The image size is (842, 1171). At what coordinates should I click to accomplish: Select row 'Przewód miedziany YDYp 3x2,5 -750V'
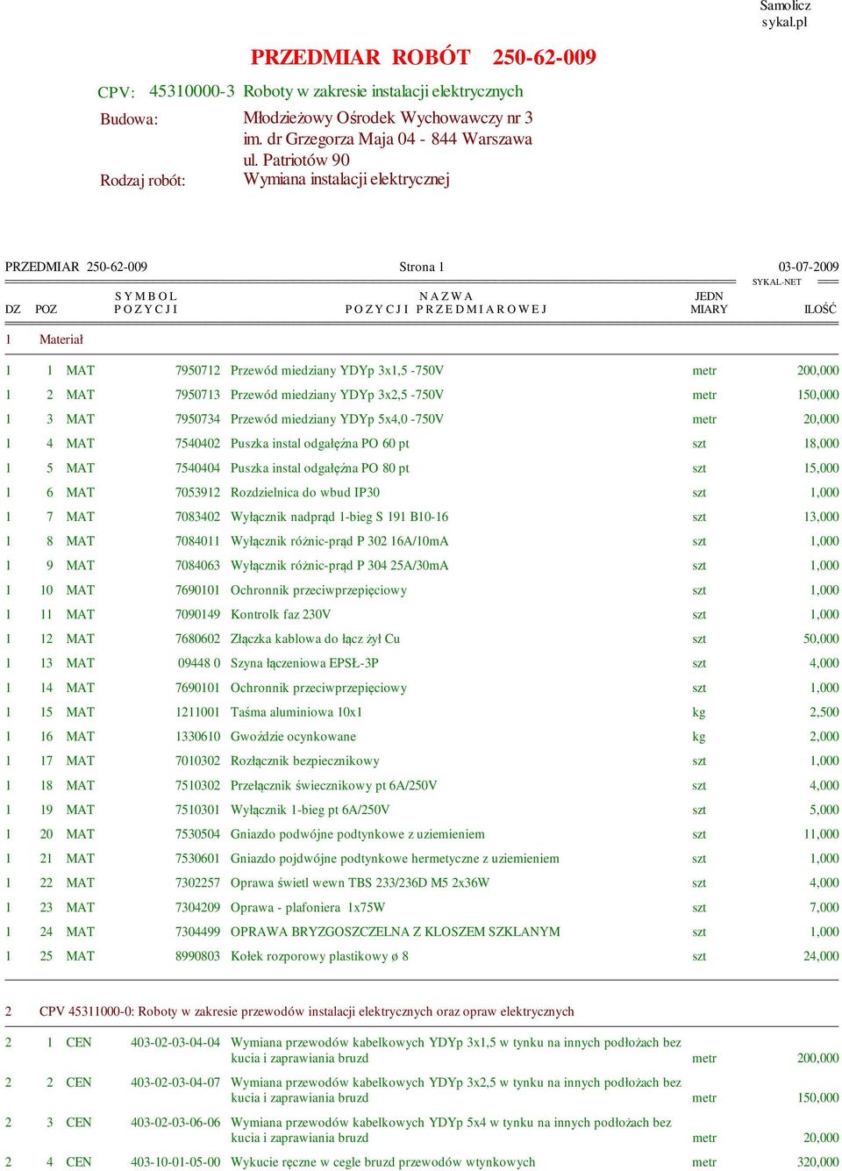point(421,395)
